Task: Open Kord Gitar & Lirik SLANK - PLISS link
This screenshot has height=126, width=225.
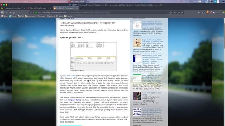Action: point(152,94)
